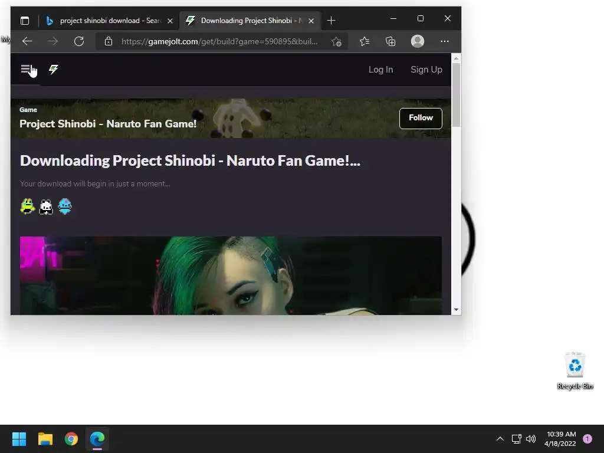This screenshot has width=604, height=453.
Task: View site information lock icon
Action: coord(109,41)
